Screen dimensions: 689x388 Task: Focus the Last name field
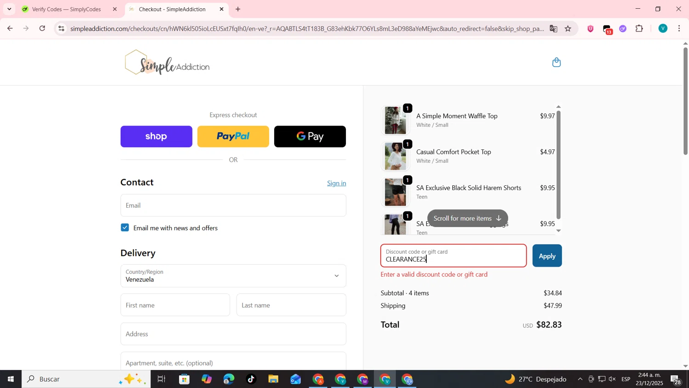[x=291, y=305]
